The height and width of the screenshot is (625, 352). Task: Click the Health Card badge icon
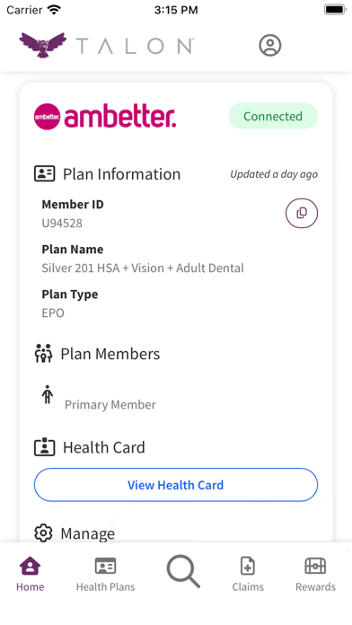(44, 447)
